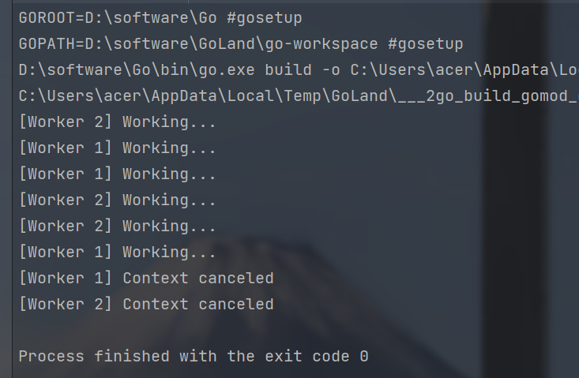Click the second [Worker 1] Working... line
This screenshot has height=378, width=579.
[x=117, y=174]
